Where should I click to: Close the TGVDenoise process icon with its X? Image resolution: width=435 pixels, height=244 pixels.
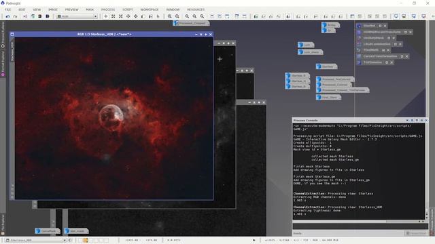click(391, 62)
